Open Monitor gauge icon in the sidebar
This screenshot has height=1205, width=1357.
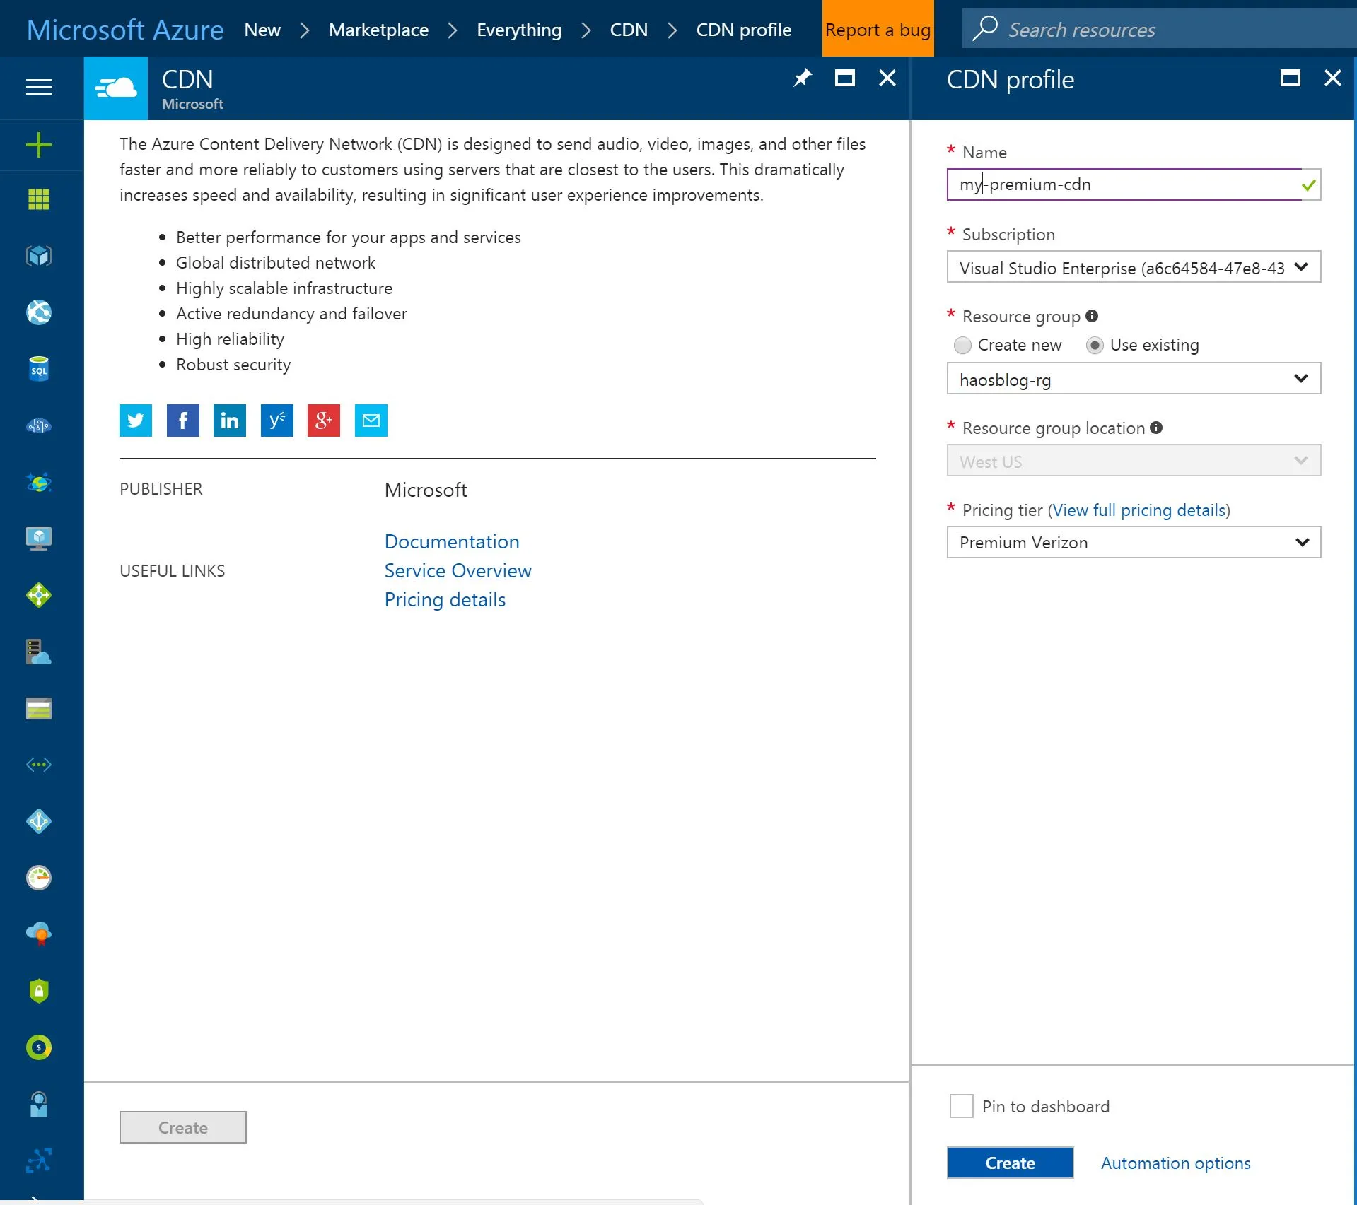point(39,878)
